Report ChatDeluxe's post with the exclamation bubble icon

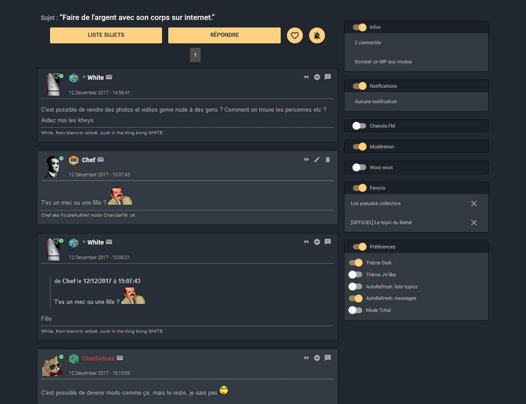tap(328, 358)
